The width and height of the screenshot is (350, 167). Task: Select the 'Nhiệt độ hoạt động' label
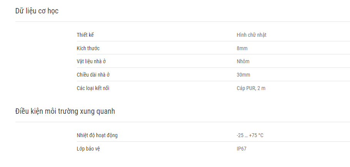click(x=97, y=135)
